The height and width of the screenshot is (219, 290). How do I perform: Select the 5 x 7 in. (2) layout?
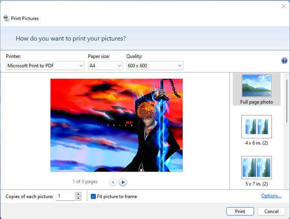click(256, 171)
